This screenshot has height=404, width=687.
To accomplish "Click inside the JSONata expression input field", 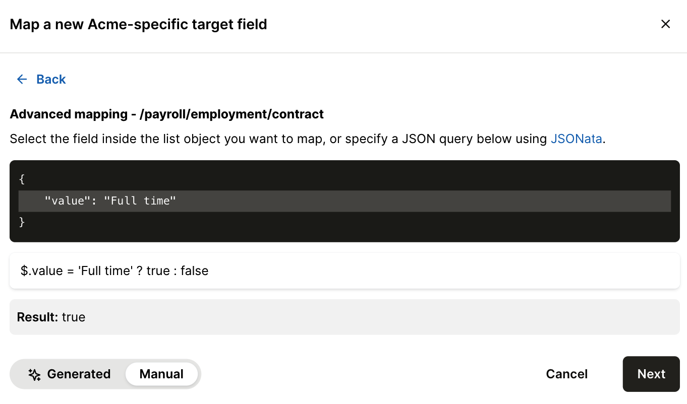I will pos(345,271).
